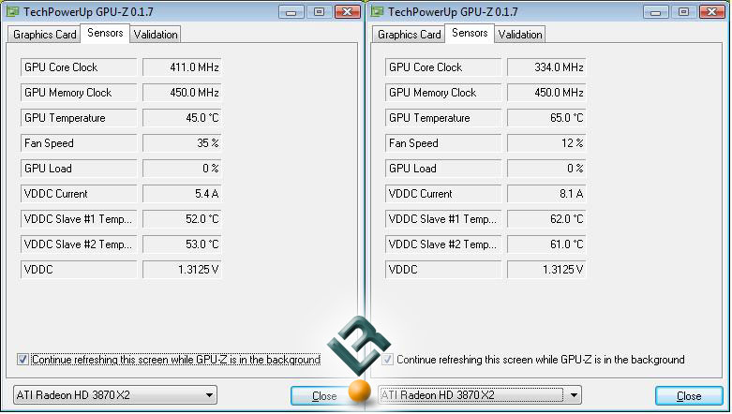Toggle background refresh checkbox in left window
Screen dimensions: 732x414
click(x=22, y=360)
